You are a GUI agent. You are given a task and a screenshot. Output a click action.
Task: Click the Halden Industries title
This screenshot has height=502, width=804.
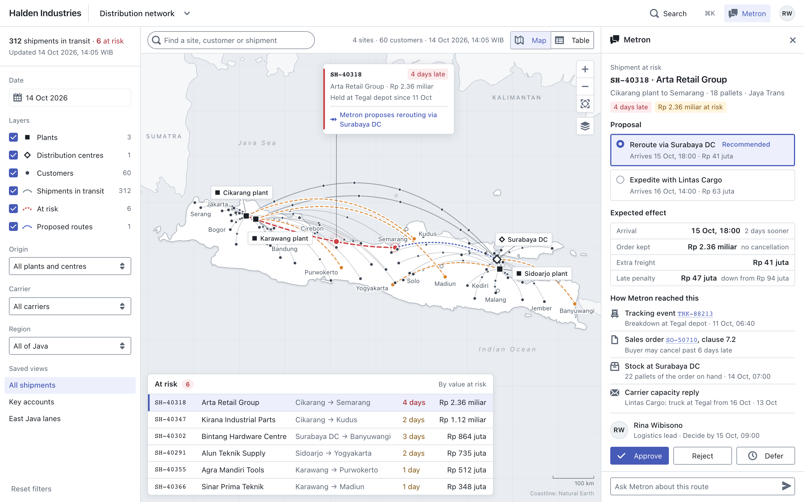tap(45, 13)
